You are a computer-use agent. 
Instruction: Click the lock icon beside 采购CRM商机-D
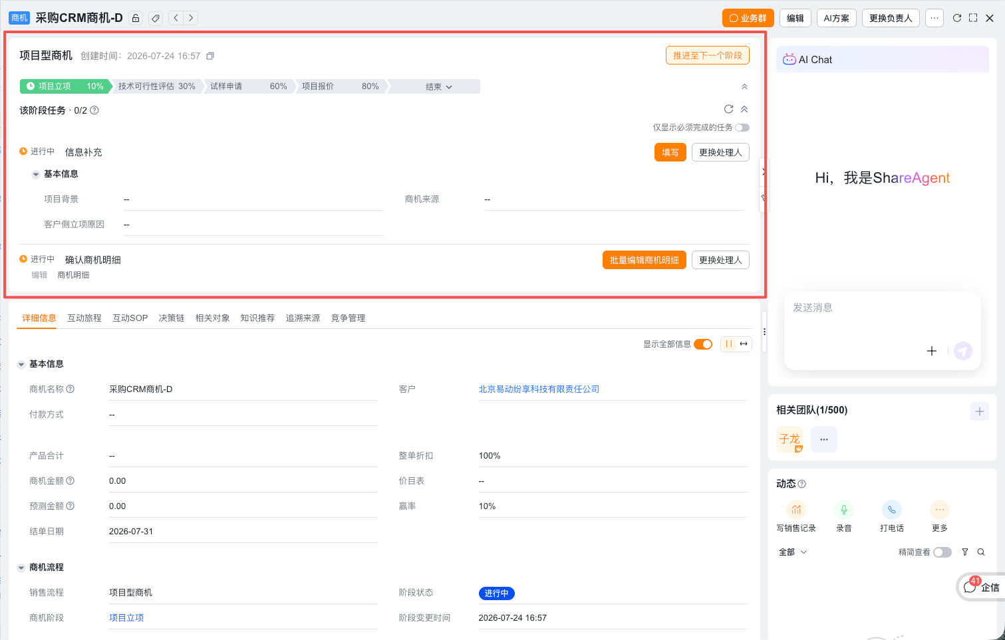136,19
